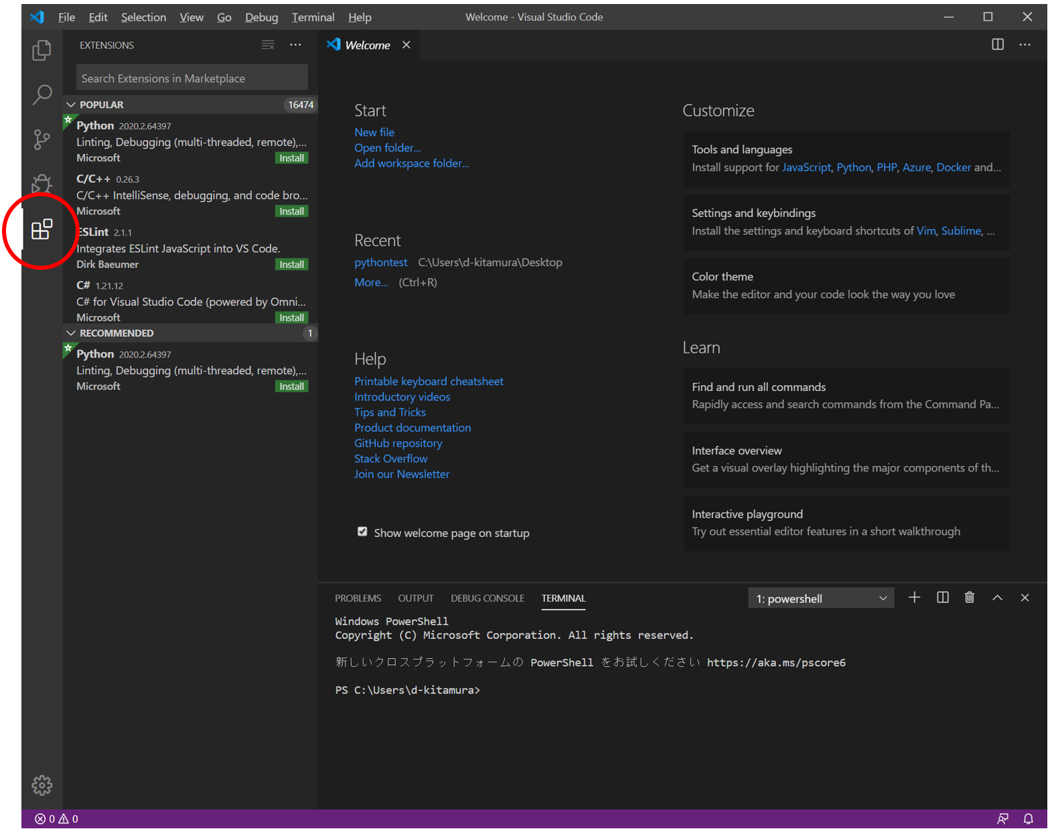Open the Terminal menu

313,17
